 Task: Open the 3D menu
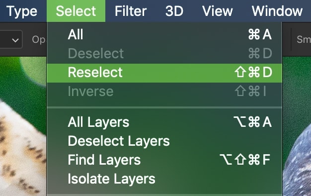coord(174,11)
